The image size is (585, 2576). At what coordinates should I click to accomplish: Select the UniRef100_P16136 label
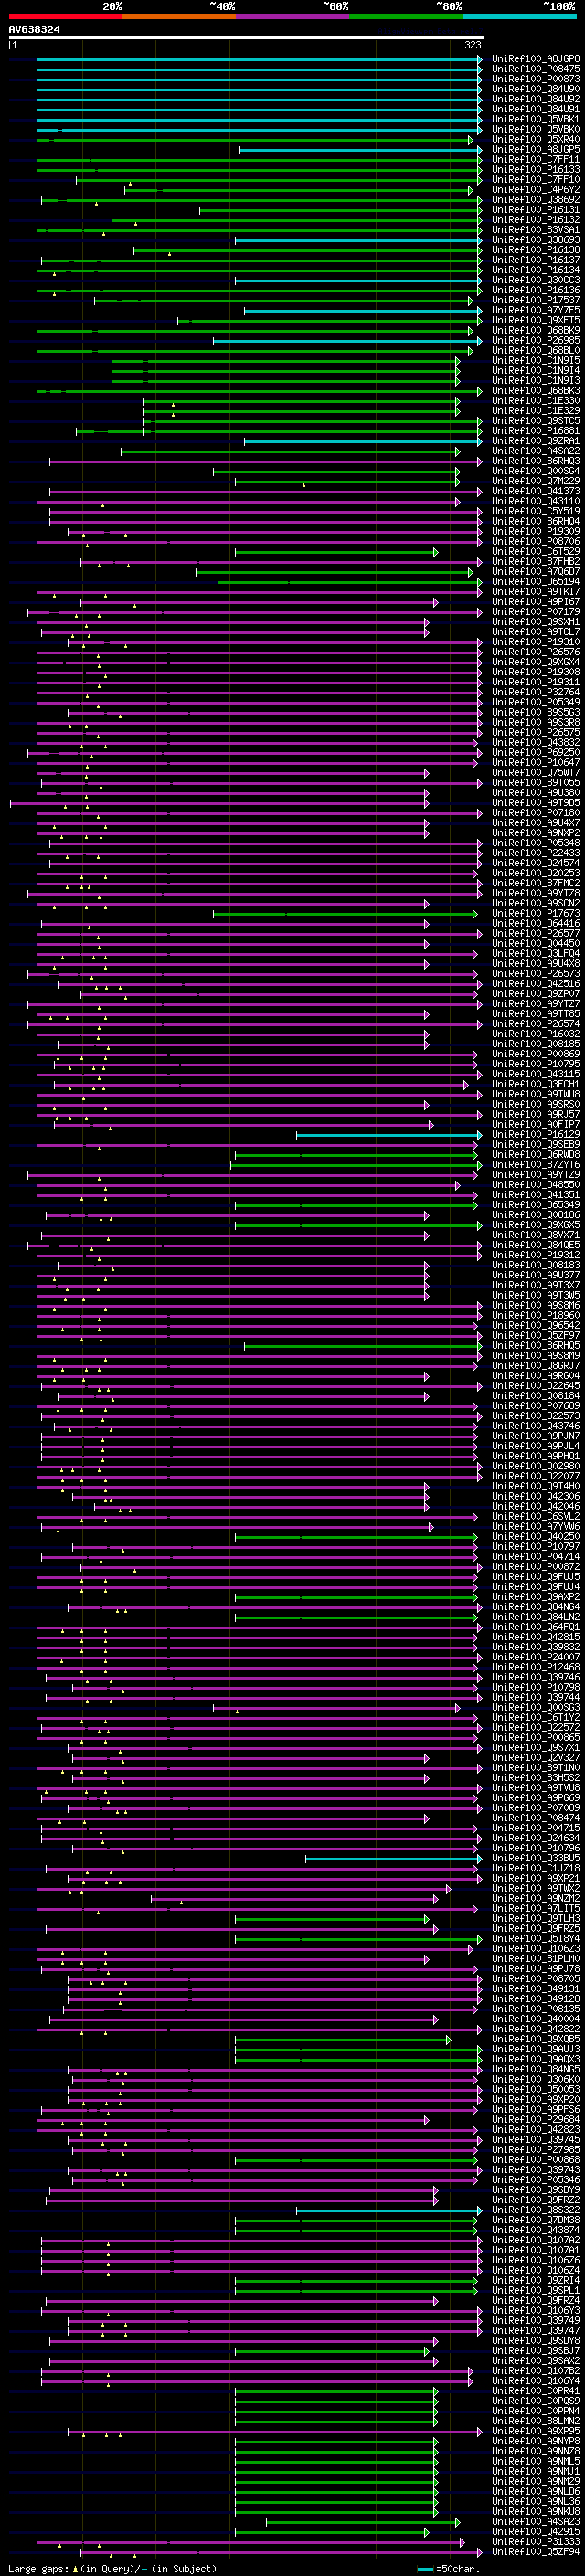(536, 290)
